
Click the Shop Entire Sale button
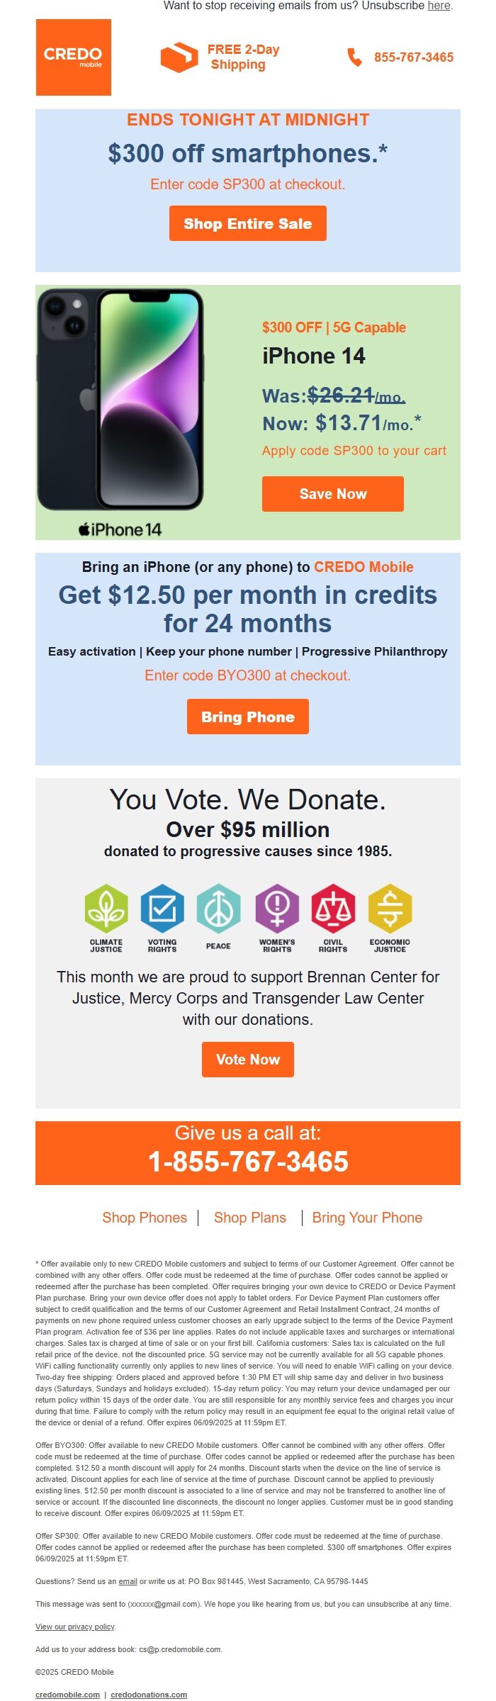click(248, 224)
